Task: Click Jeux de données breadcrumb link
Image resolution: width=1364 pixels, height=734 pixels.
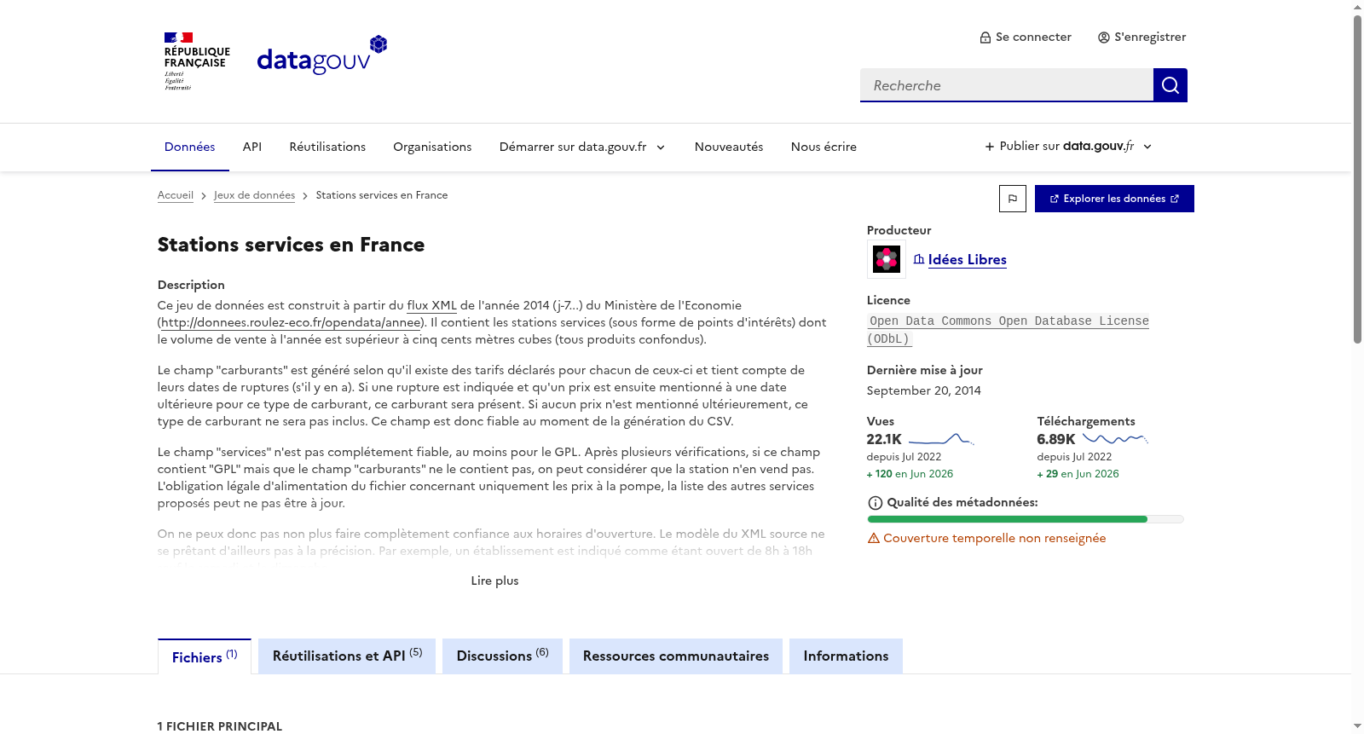Action: point(254,195)
